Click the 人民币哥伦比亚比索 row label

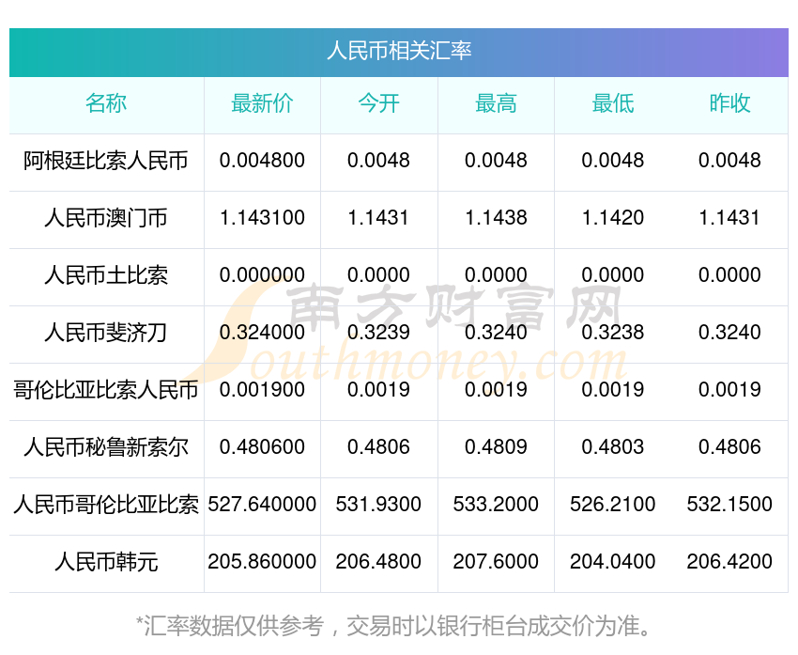(x=106, y=506)
